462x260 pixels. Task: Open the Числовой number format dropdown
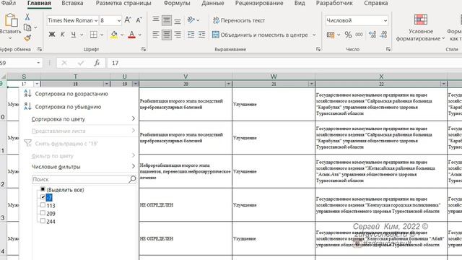tap(385, 20)
